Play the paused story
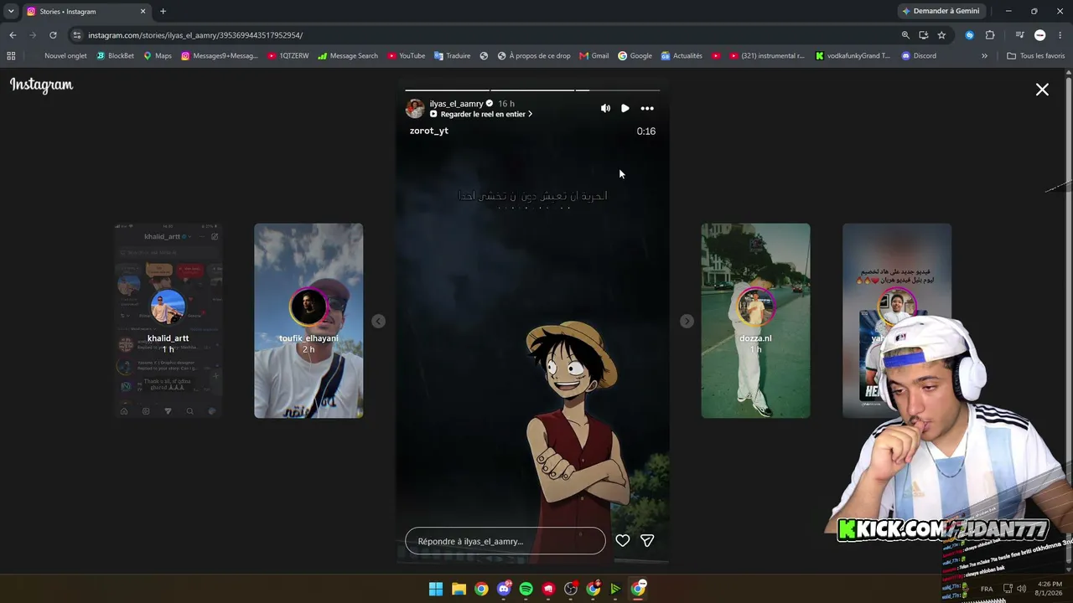 pyautogui.click(x=625, y=108)
